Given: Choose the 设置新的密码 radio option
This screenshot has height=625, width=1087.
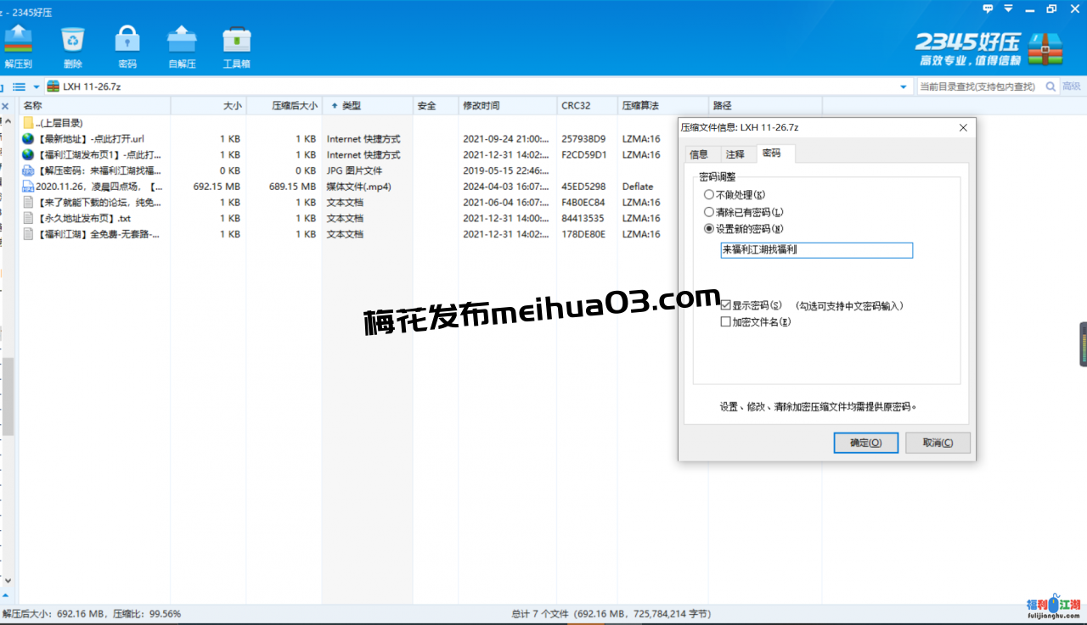Looking at the screenshot, I should coord(744,229).
